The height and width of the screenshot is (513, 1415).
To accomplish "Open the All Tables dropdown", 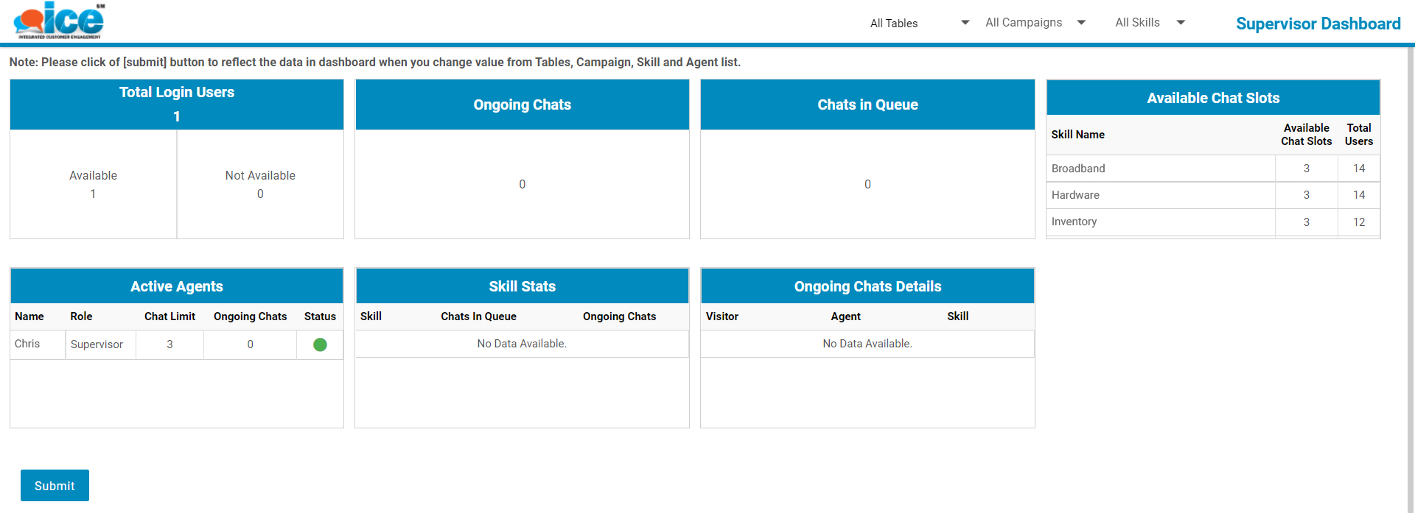I will click(x=919, y=23).
